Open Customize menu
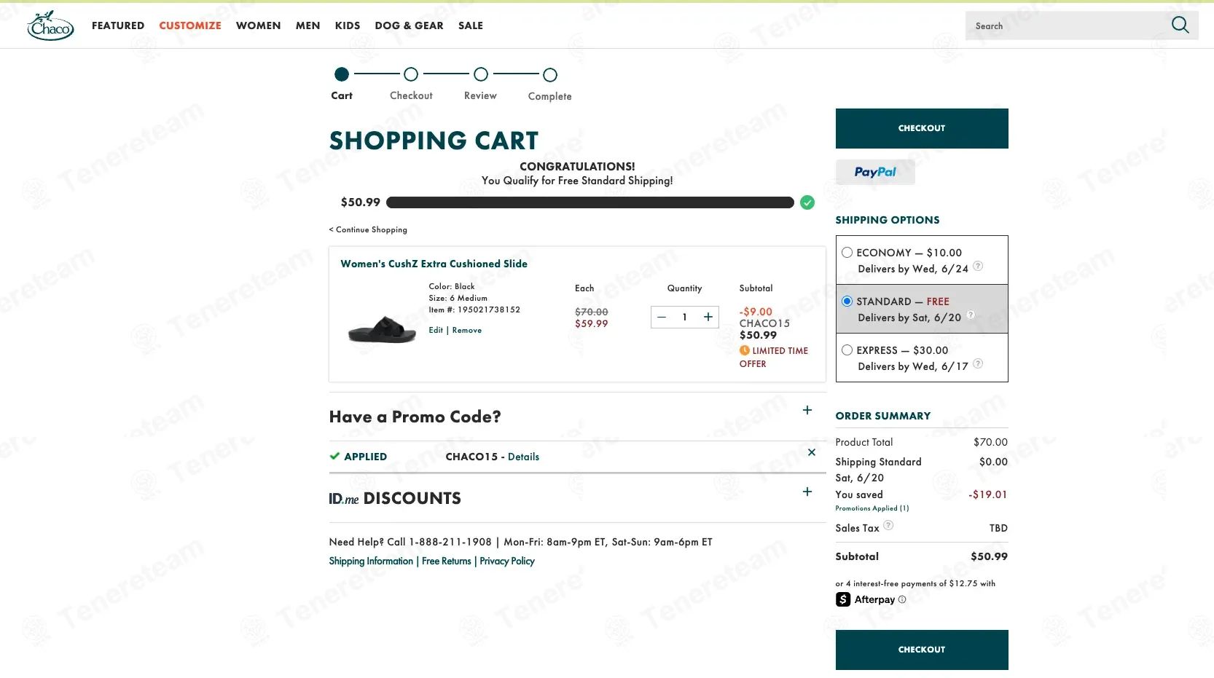The image size is (1214, 678). click(190, 25)
